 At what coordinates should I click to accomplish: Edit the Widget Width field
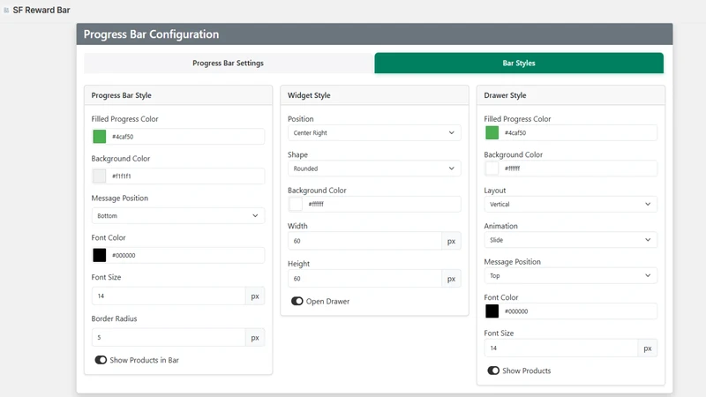(x=364, y=241)
